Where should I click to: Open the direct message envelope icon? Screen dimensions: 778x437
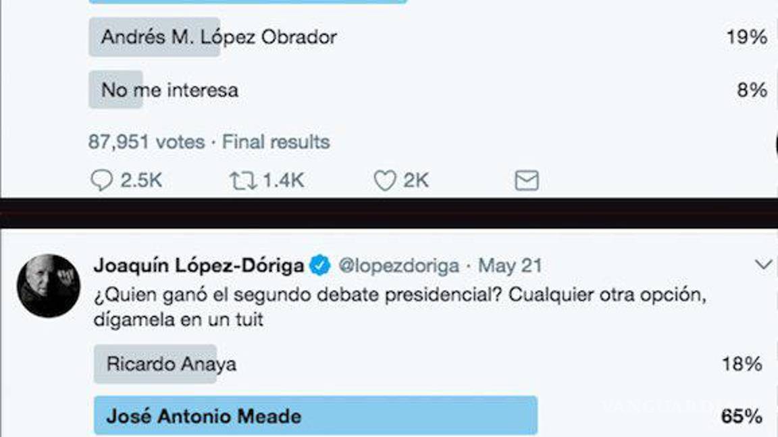tap(526, 179)
